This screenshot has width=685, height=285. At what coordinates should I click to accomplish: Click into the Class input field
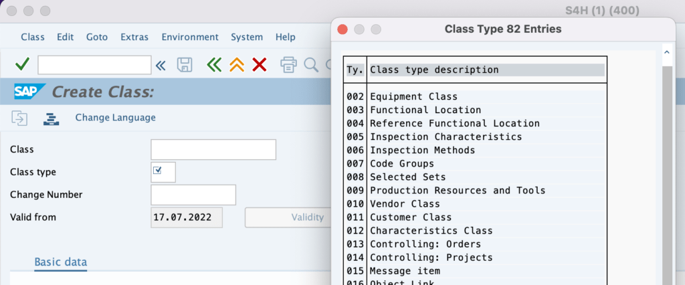213,149
